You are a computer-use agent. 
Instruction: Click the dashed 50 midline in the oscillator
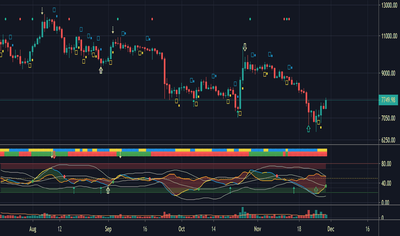click(x=189, y=179)
